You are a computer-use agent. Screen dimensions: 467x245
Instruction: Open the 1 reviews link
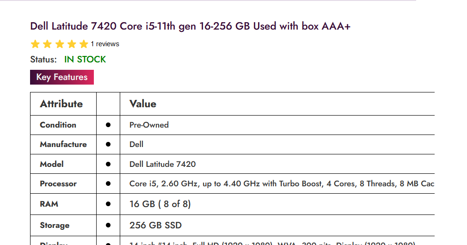pos(105,44)
